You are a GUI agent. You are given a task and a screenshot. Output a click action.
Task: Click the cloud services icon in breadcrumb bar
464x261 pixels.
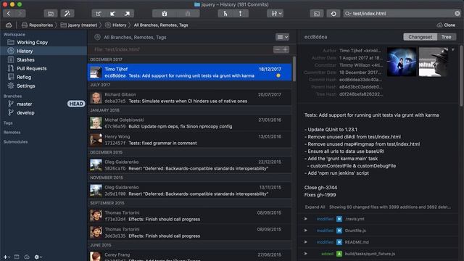(x=9, y=25)
